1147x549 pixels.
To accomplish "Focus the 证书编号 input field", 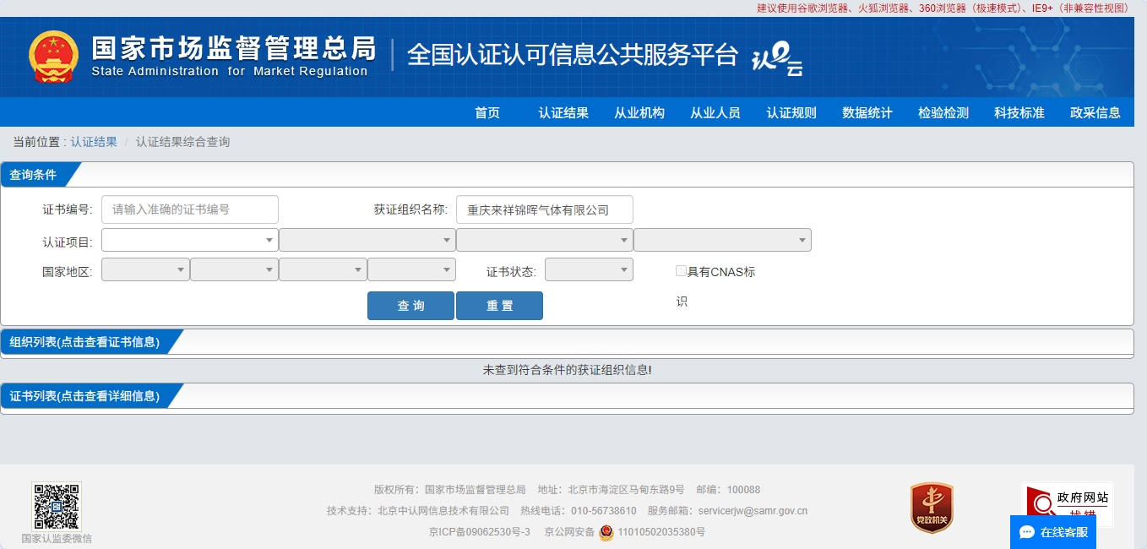I will tap(190, 209).
